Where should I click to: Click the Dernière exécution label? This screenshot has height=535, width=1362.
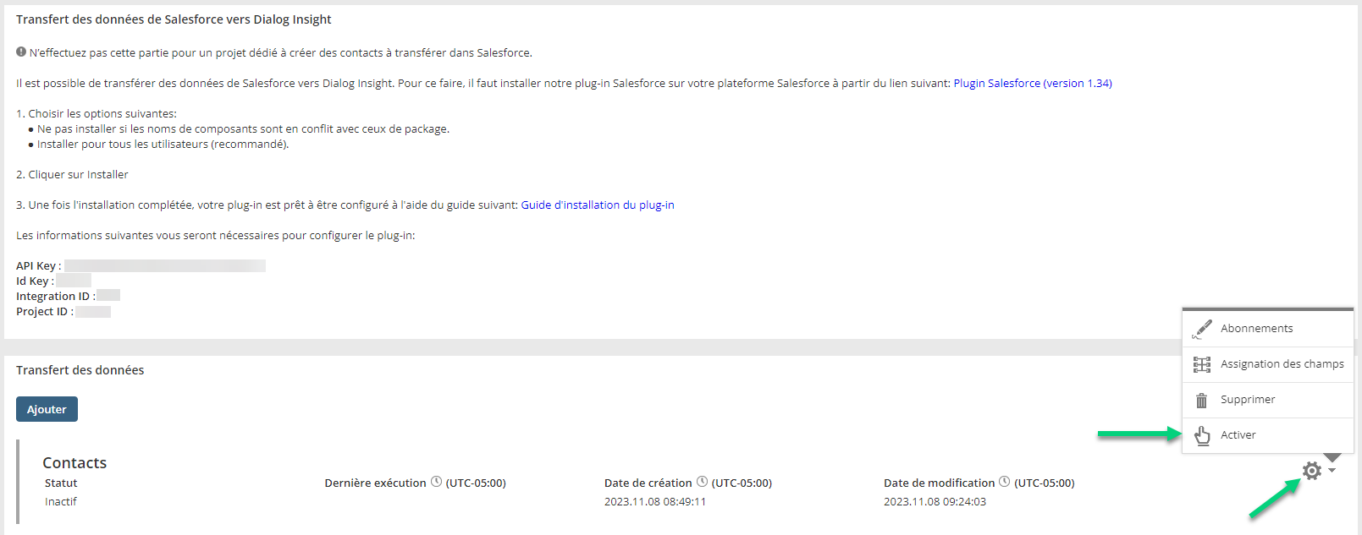[x=375, y=483]
